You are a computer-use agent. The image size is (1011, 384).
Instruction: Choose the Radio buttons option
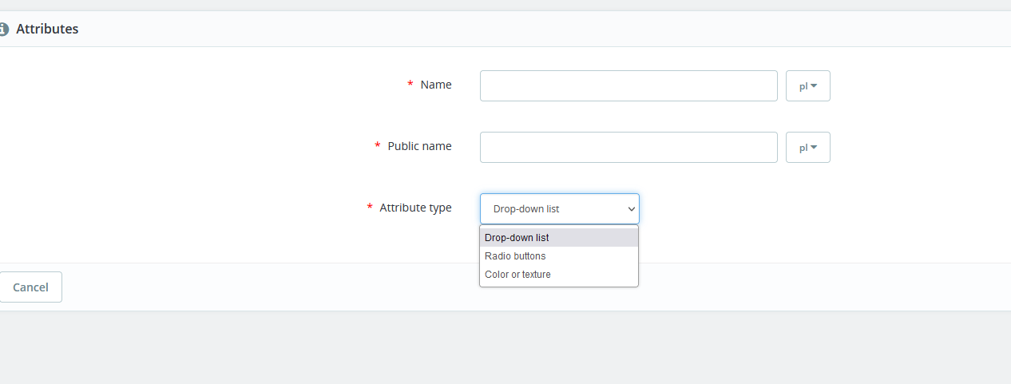[x=559, y=256]
